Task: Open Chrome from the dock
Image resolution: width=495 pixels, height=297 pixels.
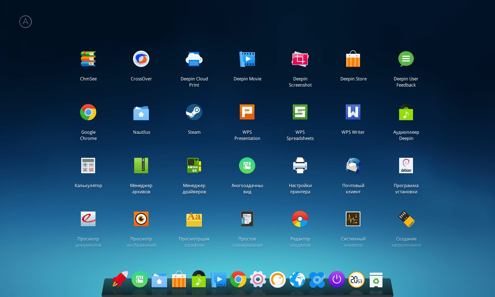Action: (x=238, y=279)
